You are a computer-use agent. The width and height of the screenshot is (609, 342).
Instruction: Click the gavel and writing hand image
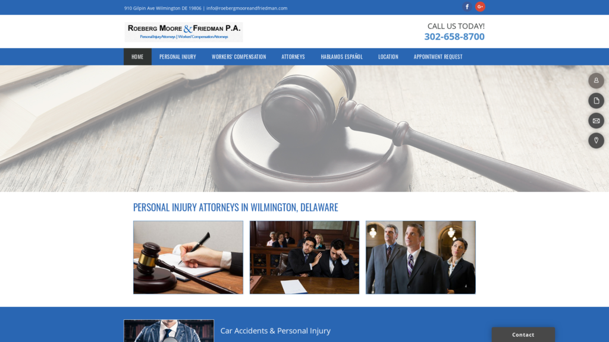188,258
